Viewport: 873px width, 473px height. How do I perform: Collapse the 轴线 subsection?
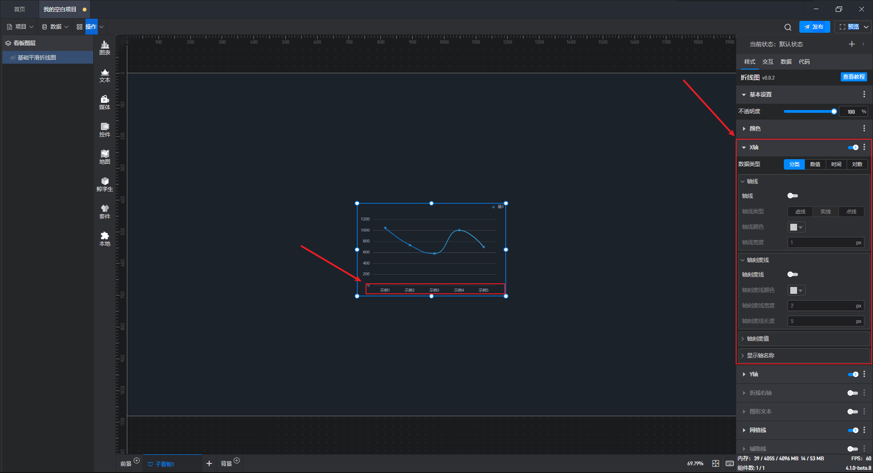tap(743, 181)
